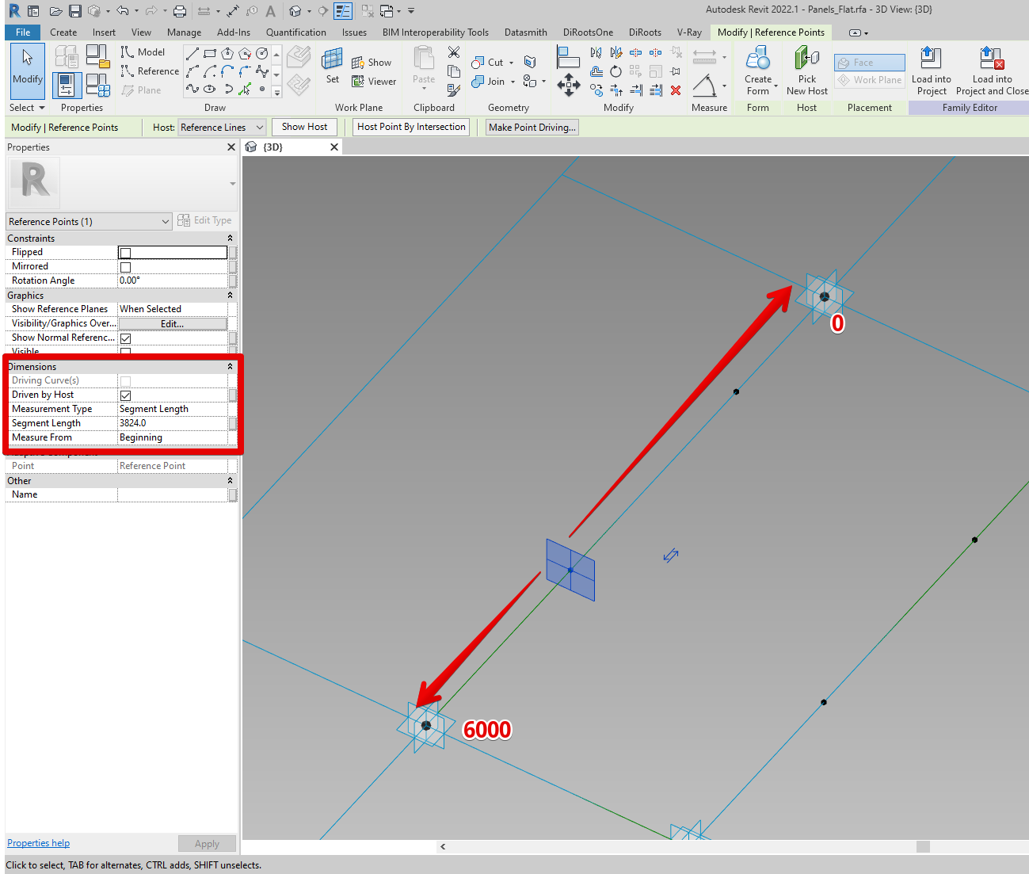The height and width of the screenshot is (874, 1029).
Task: Toggle the Face placement option
Action: [870, 63]
